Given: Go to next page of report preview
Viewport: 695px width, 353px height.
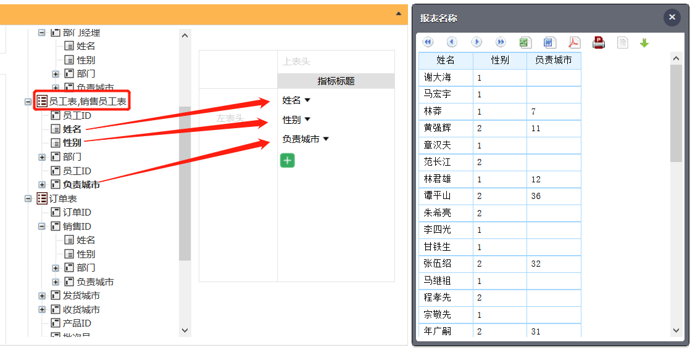Looking at the screenshot, I should [477, 42].
